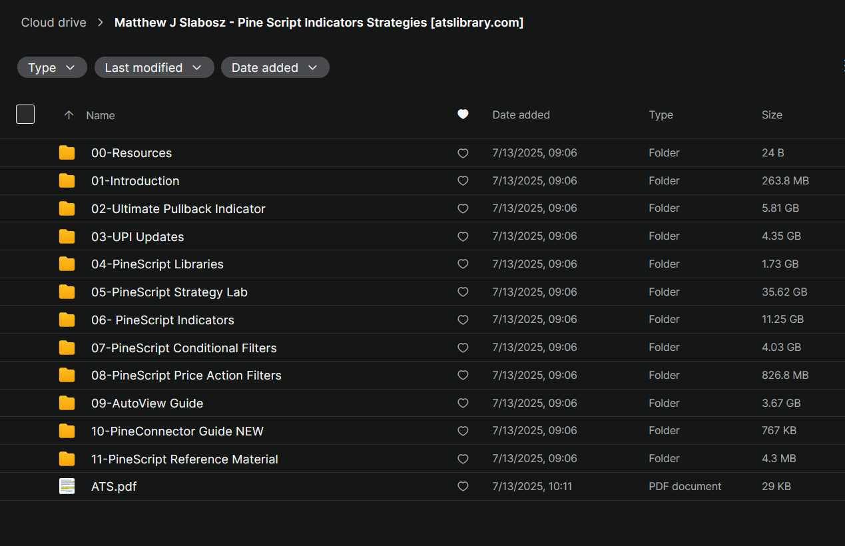Favorite the 08-PineScript Price Action Filters folder
Viewport: 845px width, 546px height.
click(x=463, y=376)
